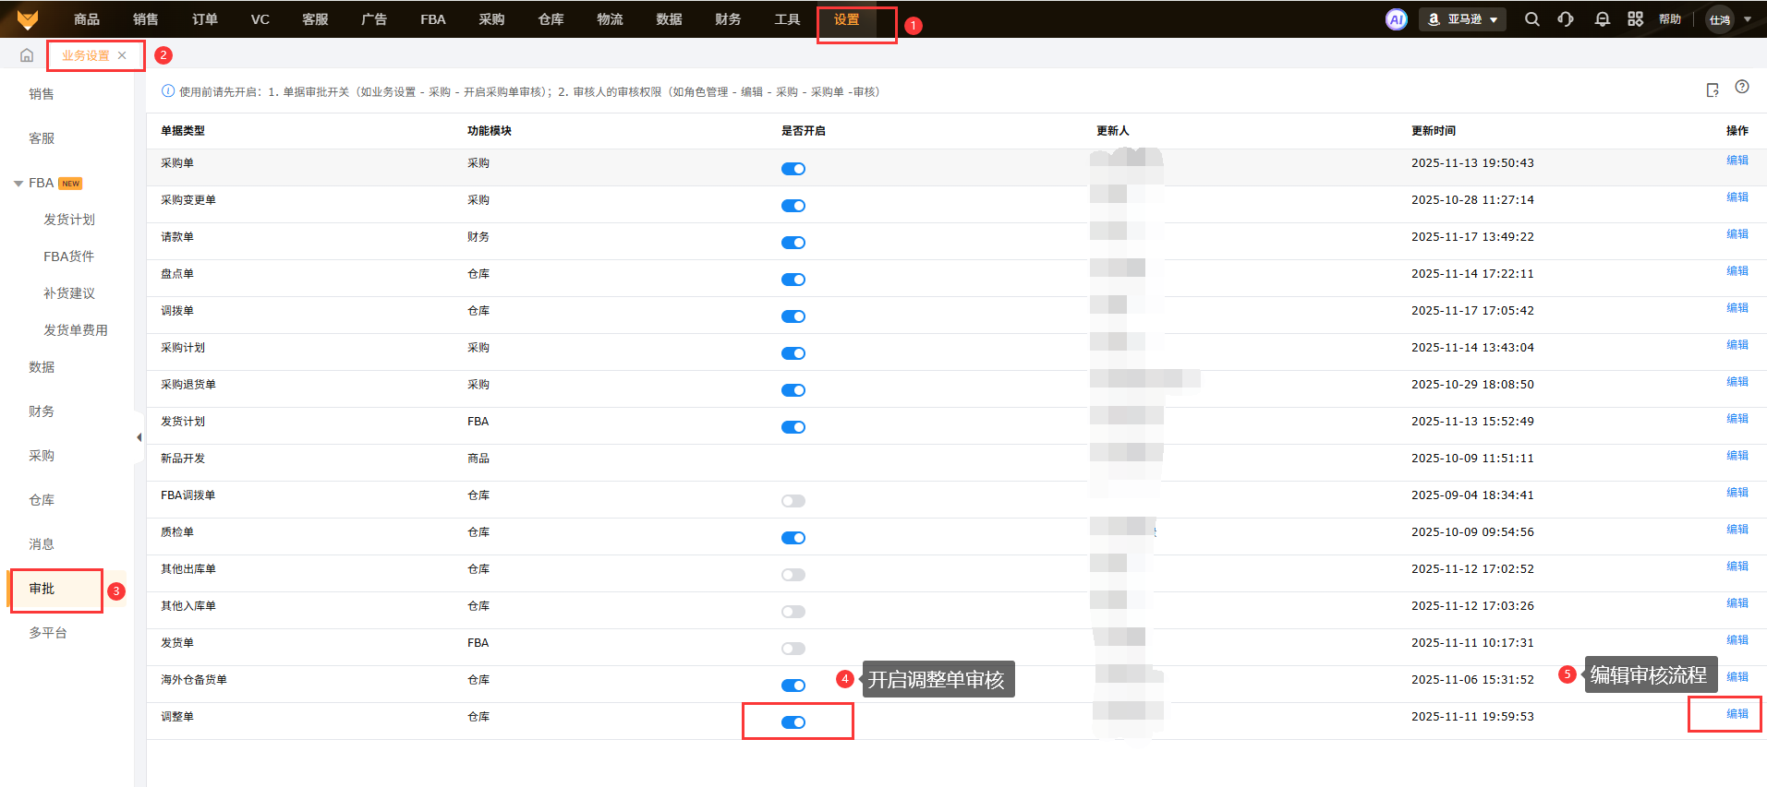Toggle the 海外仓备货单 approval switch
The width and height of the screenshot is (1767, 787).
[793, 686]
